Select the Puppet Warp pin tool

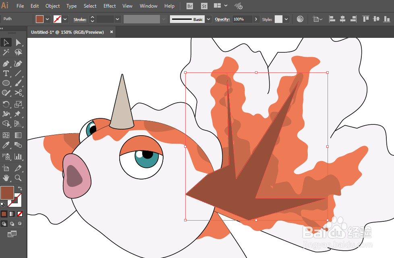(x=18, y=114)
